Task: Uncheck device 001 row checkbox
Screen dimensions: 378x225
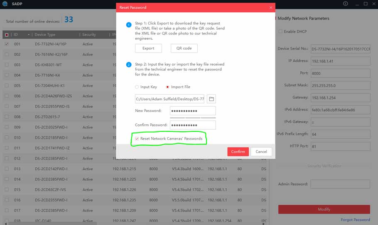Action: (7, 44)
